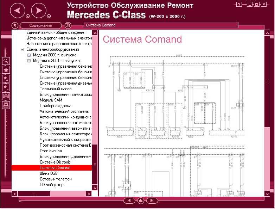Select Приборная доска item
Viewport: 275px width, 209px height.
point(56,106)
